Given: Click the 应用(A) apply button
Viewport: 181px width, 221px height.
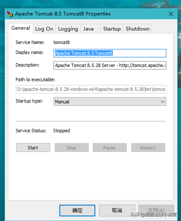Looking at the screenshot, I should [x=156, y=211].
